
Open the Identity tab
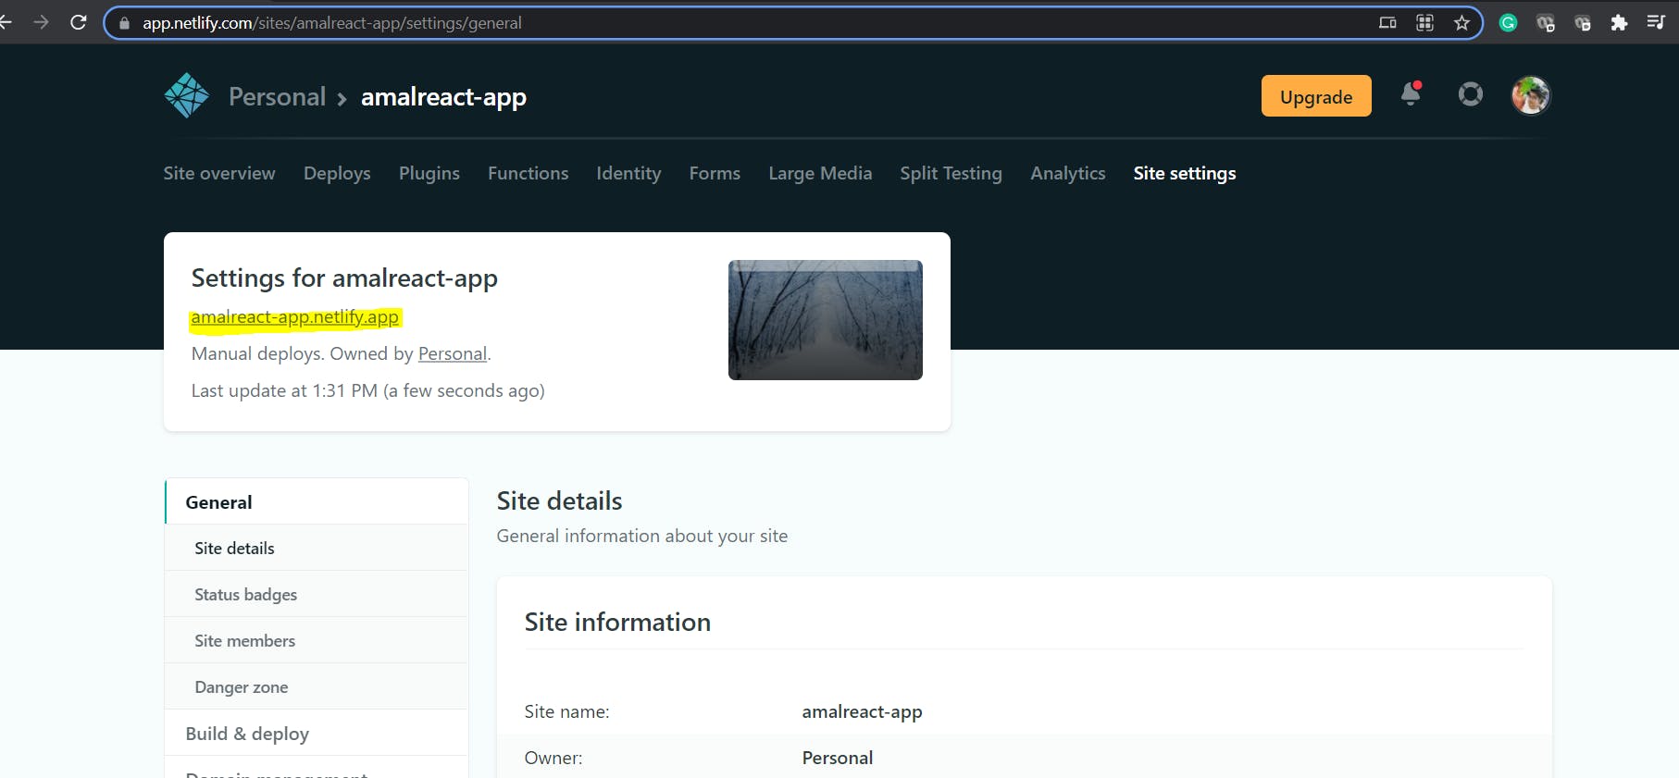628,173
